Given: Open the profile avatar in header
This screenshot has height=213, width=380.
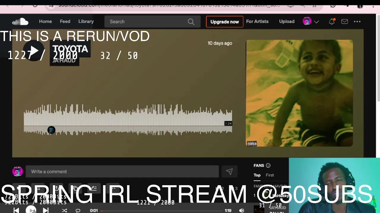Looking at the screenshot, I should coord(307,21).
